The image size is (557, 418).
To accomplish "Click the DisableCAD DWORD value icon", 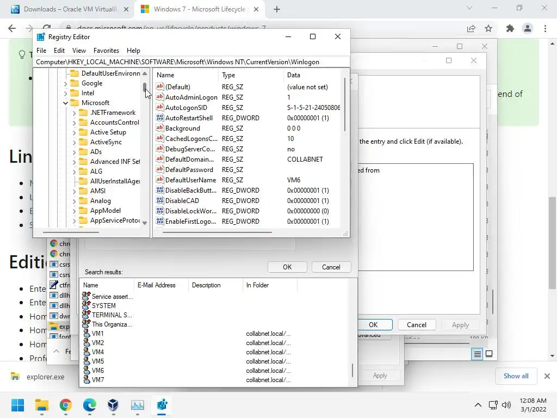I will point(160,200).
